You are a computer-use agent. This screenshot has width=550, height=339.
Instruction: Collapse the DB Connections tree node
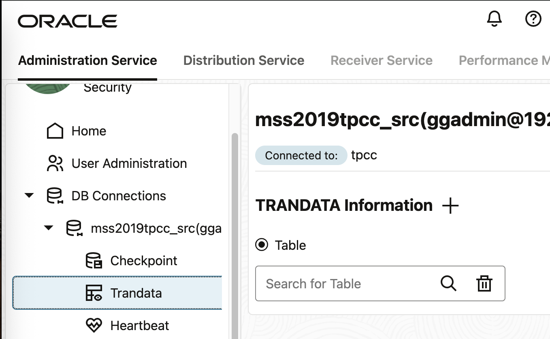[29, 195]
